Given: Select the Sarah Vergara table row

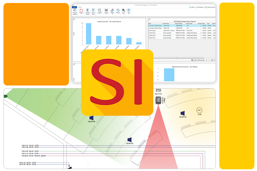Looking at the screenshot, I should pyautogui.click(x=182, y=31).
